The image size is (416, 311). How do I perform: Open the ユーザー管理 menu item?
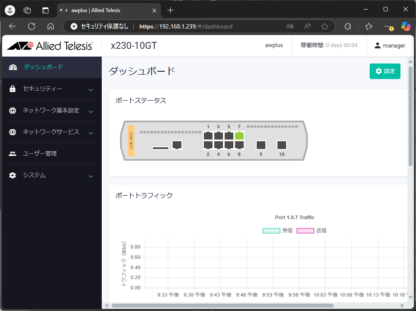(40, 153)
